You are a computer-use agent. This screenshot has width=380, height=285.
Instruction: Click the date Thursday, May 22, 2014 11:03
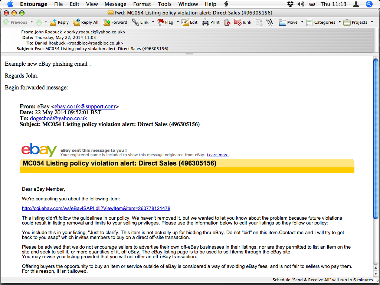click(x=65, y=37)
